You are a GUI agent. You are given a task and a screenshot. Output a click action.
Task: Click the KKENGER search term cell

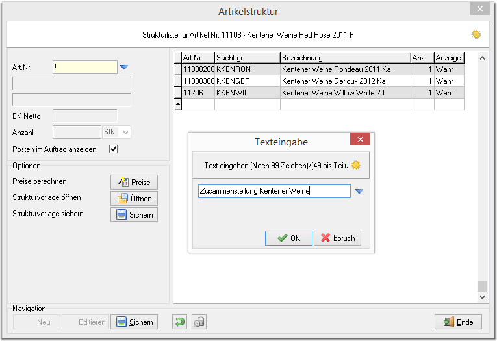248,81
